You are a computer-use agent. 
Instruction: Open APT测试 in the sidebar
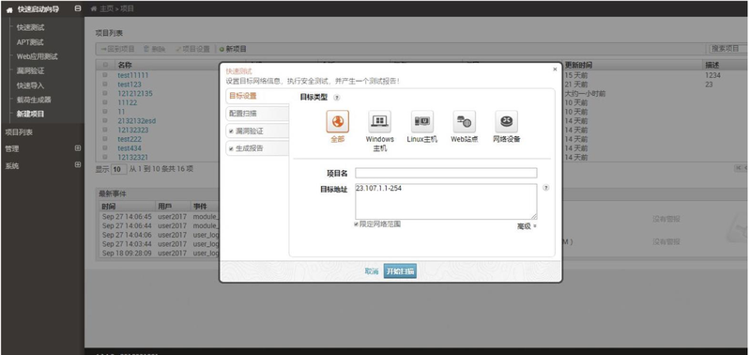[30, 42]
